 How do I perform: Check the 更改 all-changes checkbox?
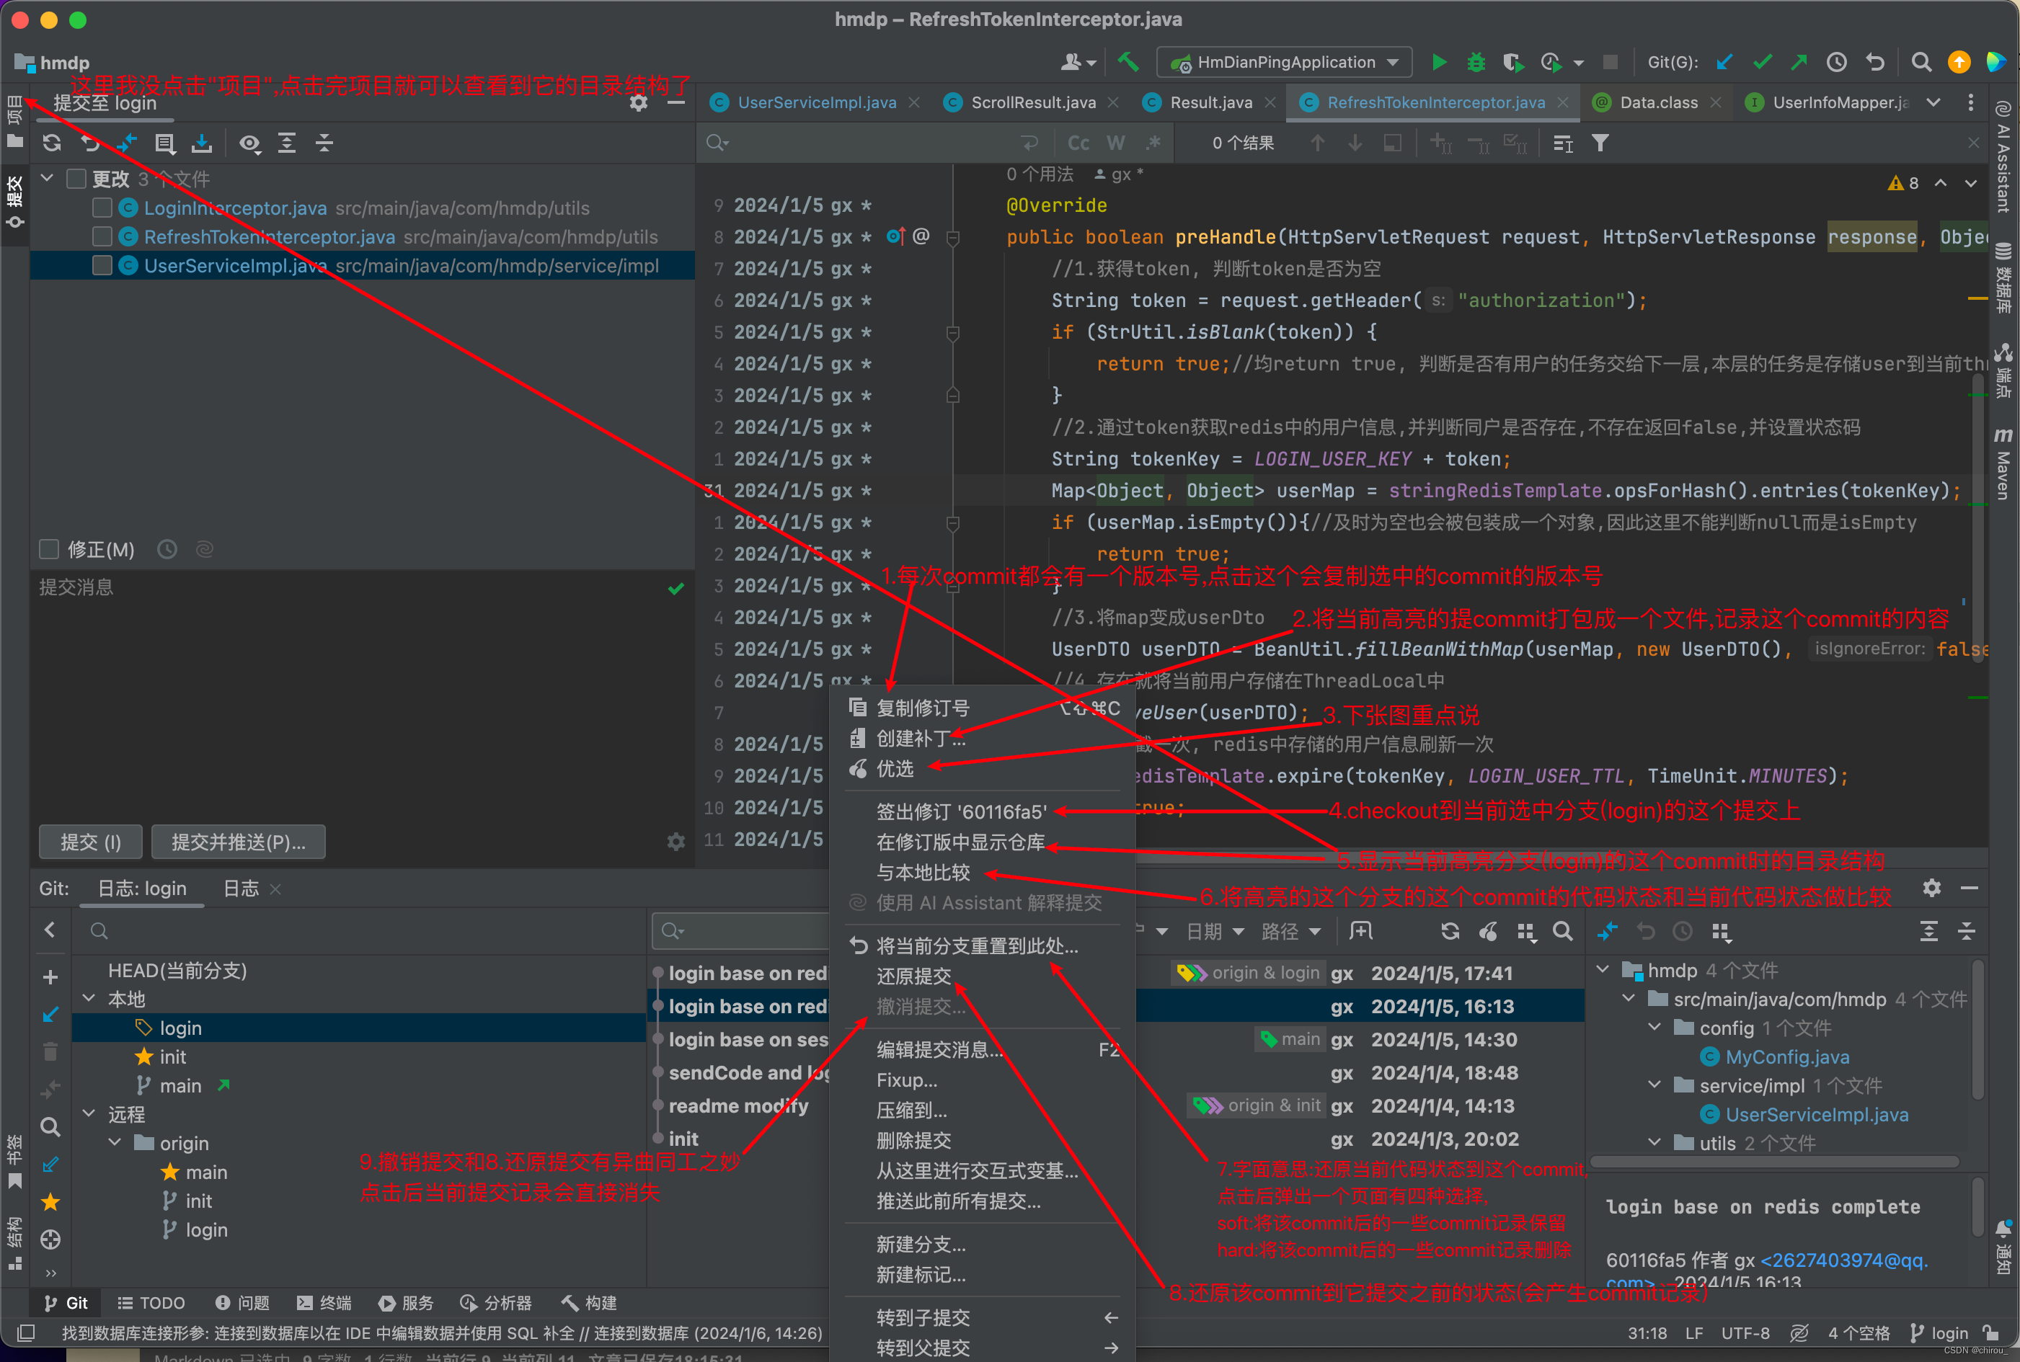(x=76, y=179)
